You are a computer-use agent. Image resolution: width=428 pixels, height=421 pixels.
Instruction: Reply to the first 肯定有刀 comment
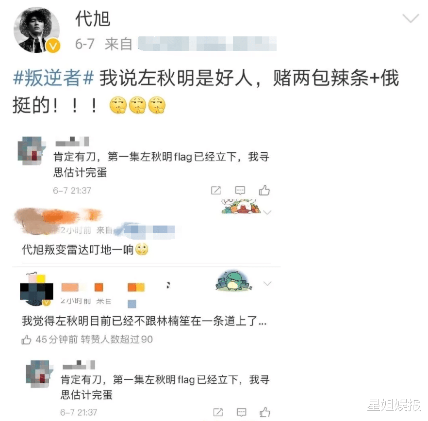point(240,190)
